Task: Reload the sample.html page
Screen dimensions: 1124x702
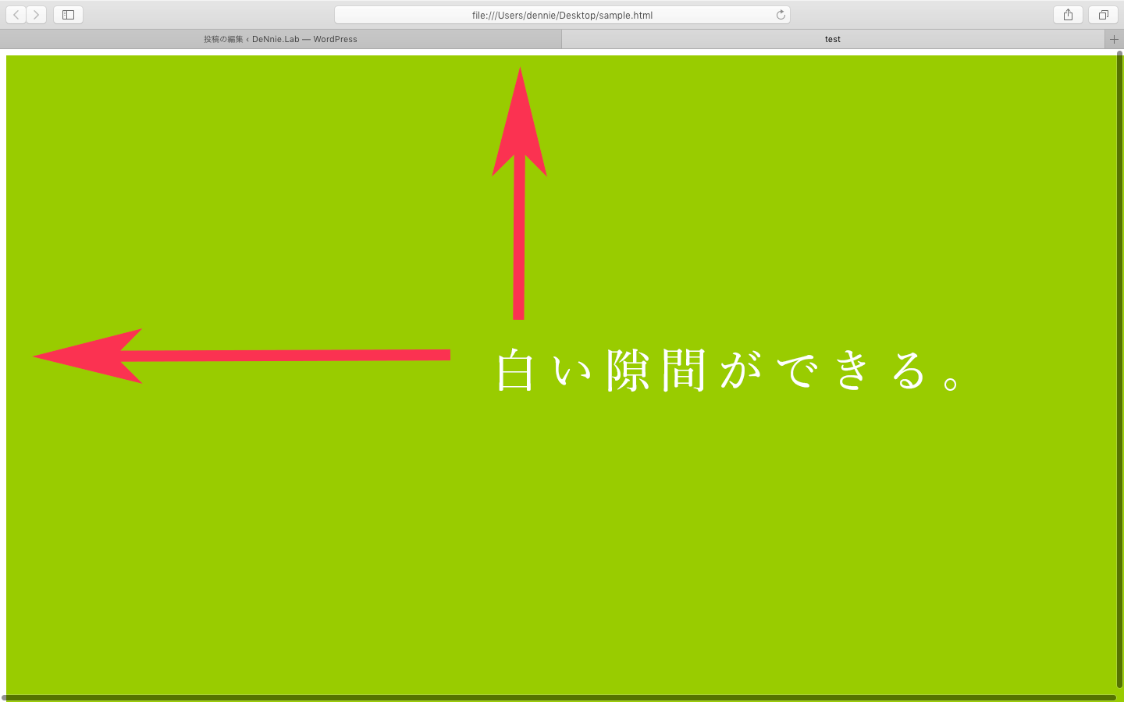Action: pyautogui.click(x=781, y=15)
